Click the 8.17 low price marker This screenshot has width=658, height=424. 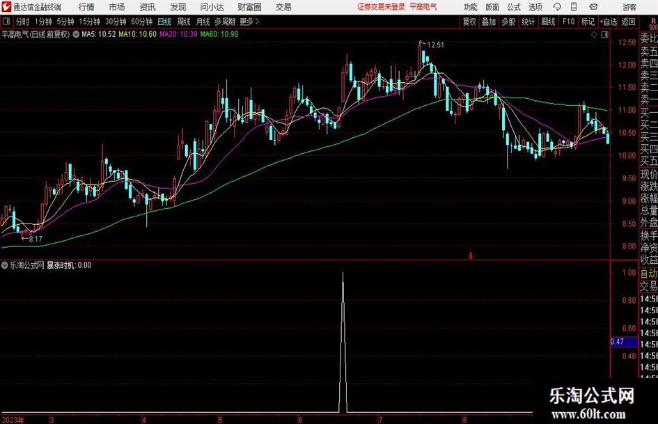click(x=36, y=240)
